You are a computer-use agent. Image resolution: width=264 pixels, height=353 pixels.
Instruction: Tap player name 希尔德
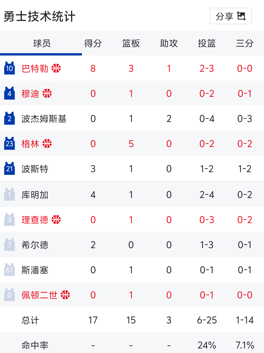[35, 245]
